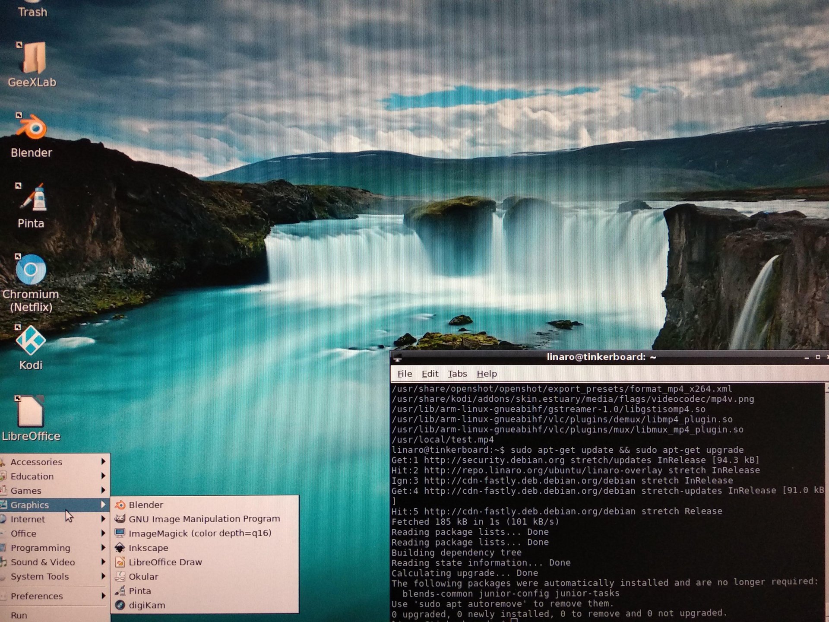Expand the Accessories submenu
Image resolution: width=829 pixels, height=622 pixels.
(37, 462)
